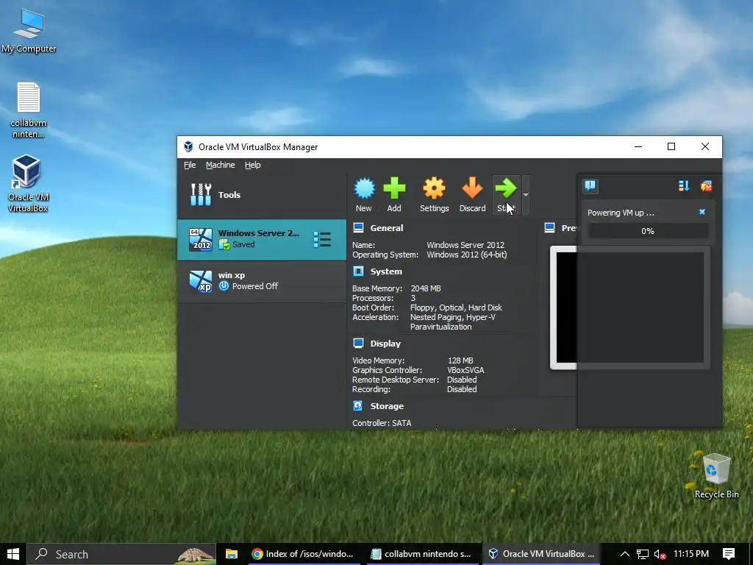The image size is (753, 565).
Task: Click the Boot Order value text
Action: click(x=456, y=308)
